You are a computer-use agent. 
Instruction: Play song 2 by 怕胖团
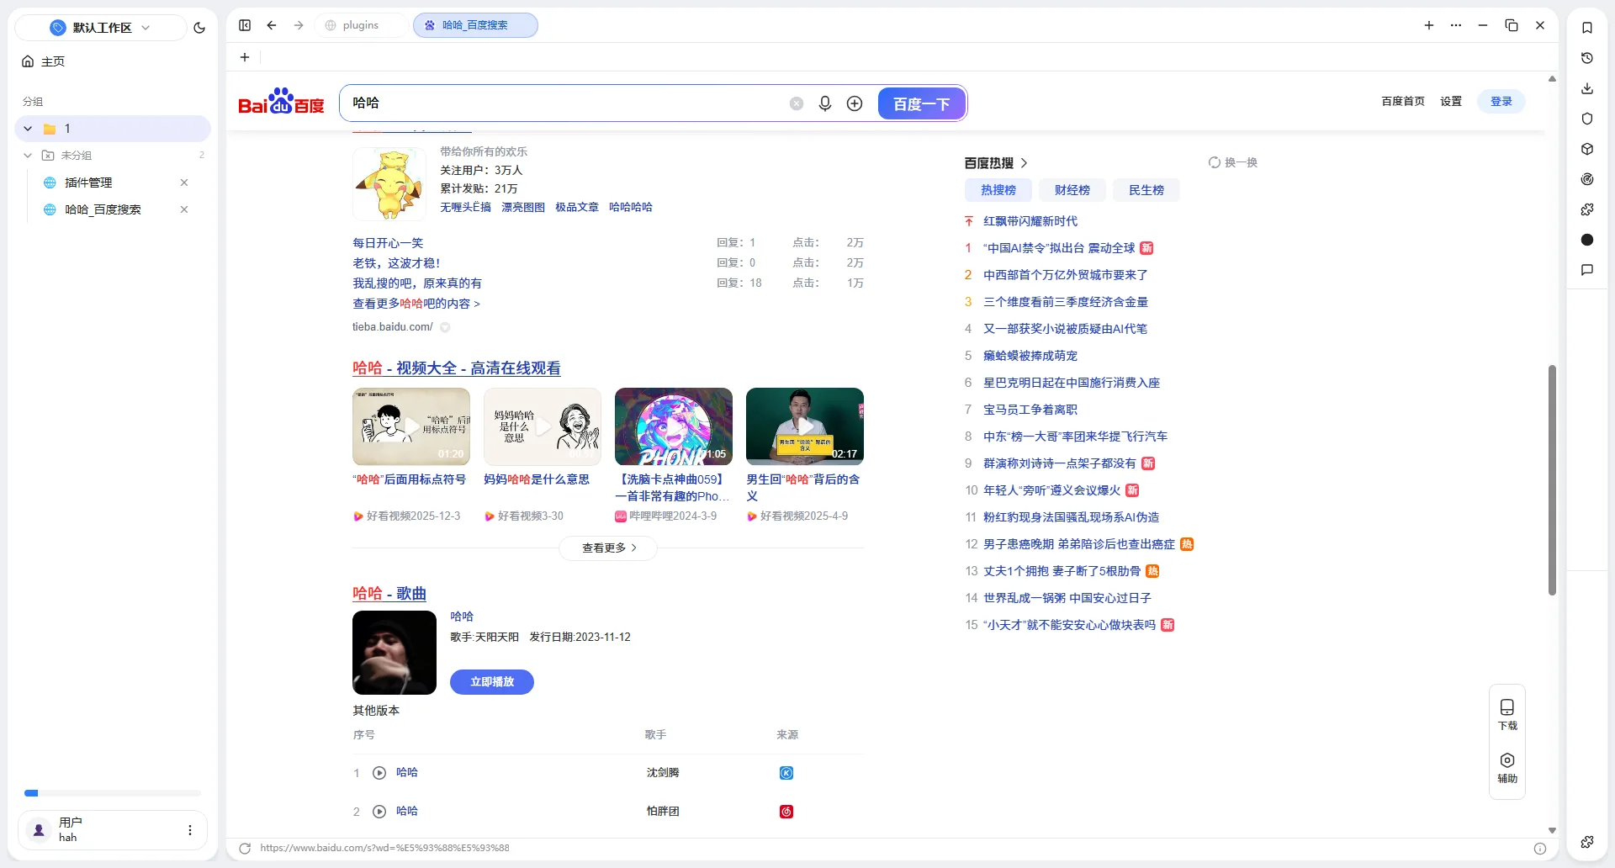(x=379, y=812)
